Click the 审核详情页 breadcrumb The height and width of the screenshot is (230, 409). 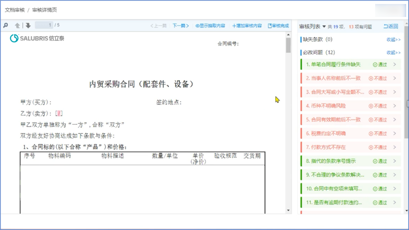pyautogui.click(x=44, y=10)
